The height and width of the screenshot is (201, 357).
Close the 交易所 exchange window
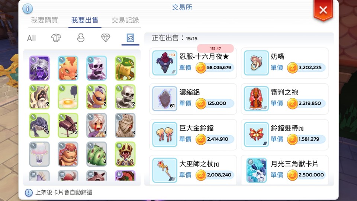click(x=323, y=10)
